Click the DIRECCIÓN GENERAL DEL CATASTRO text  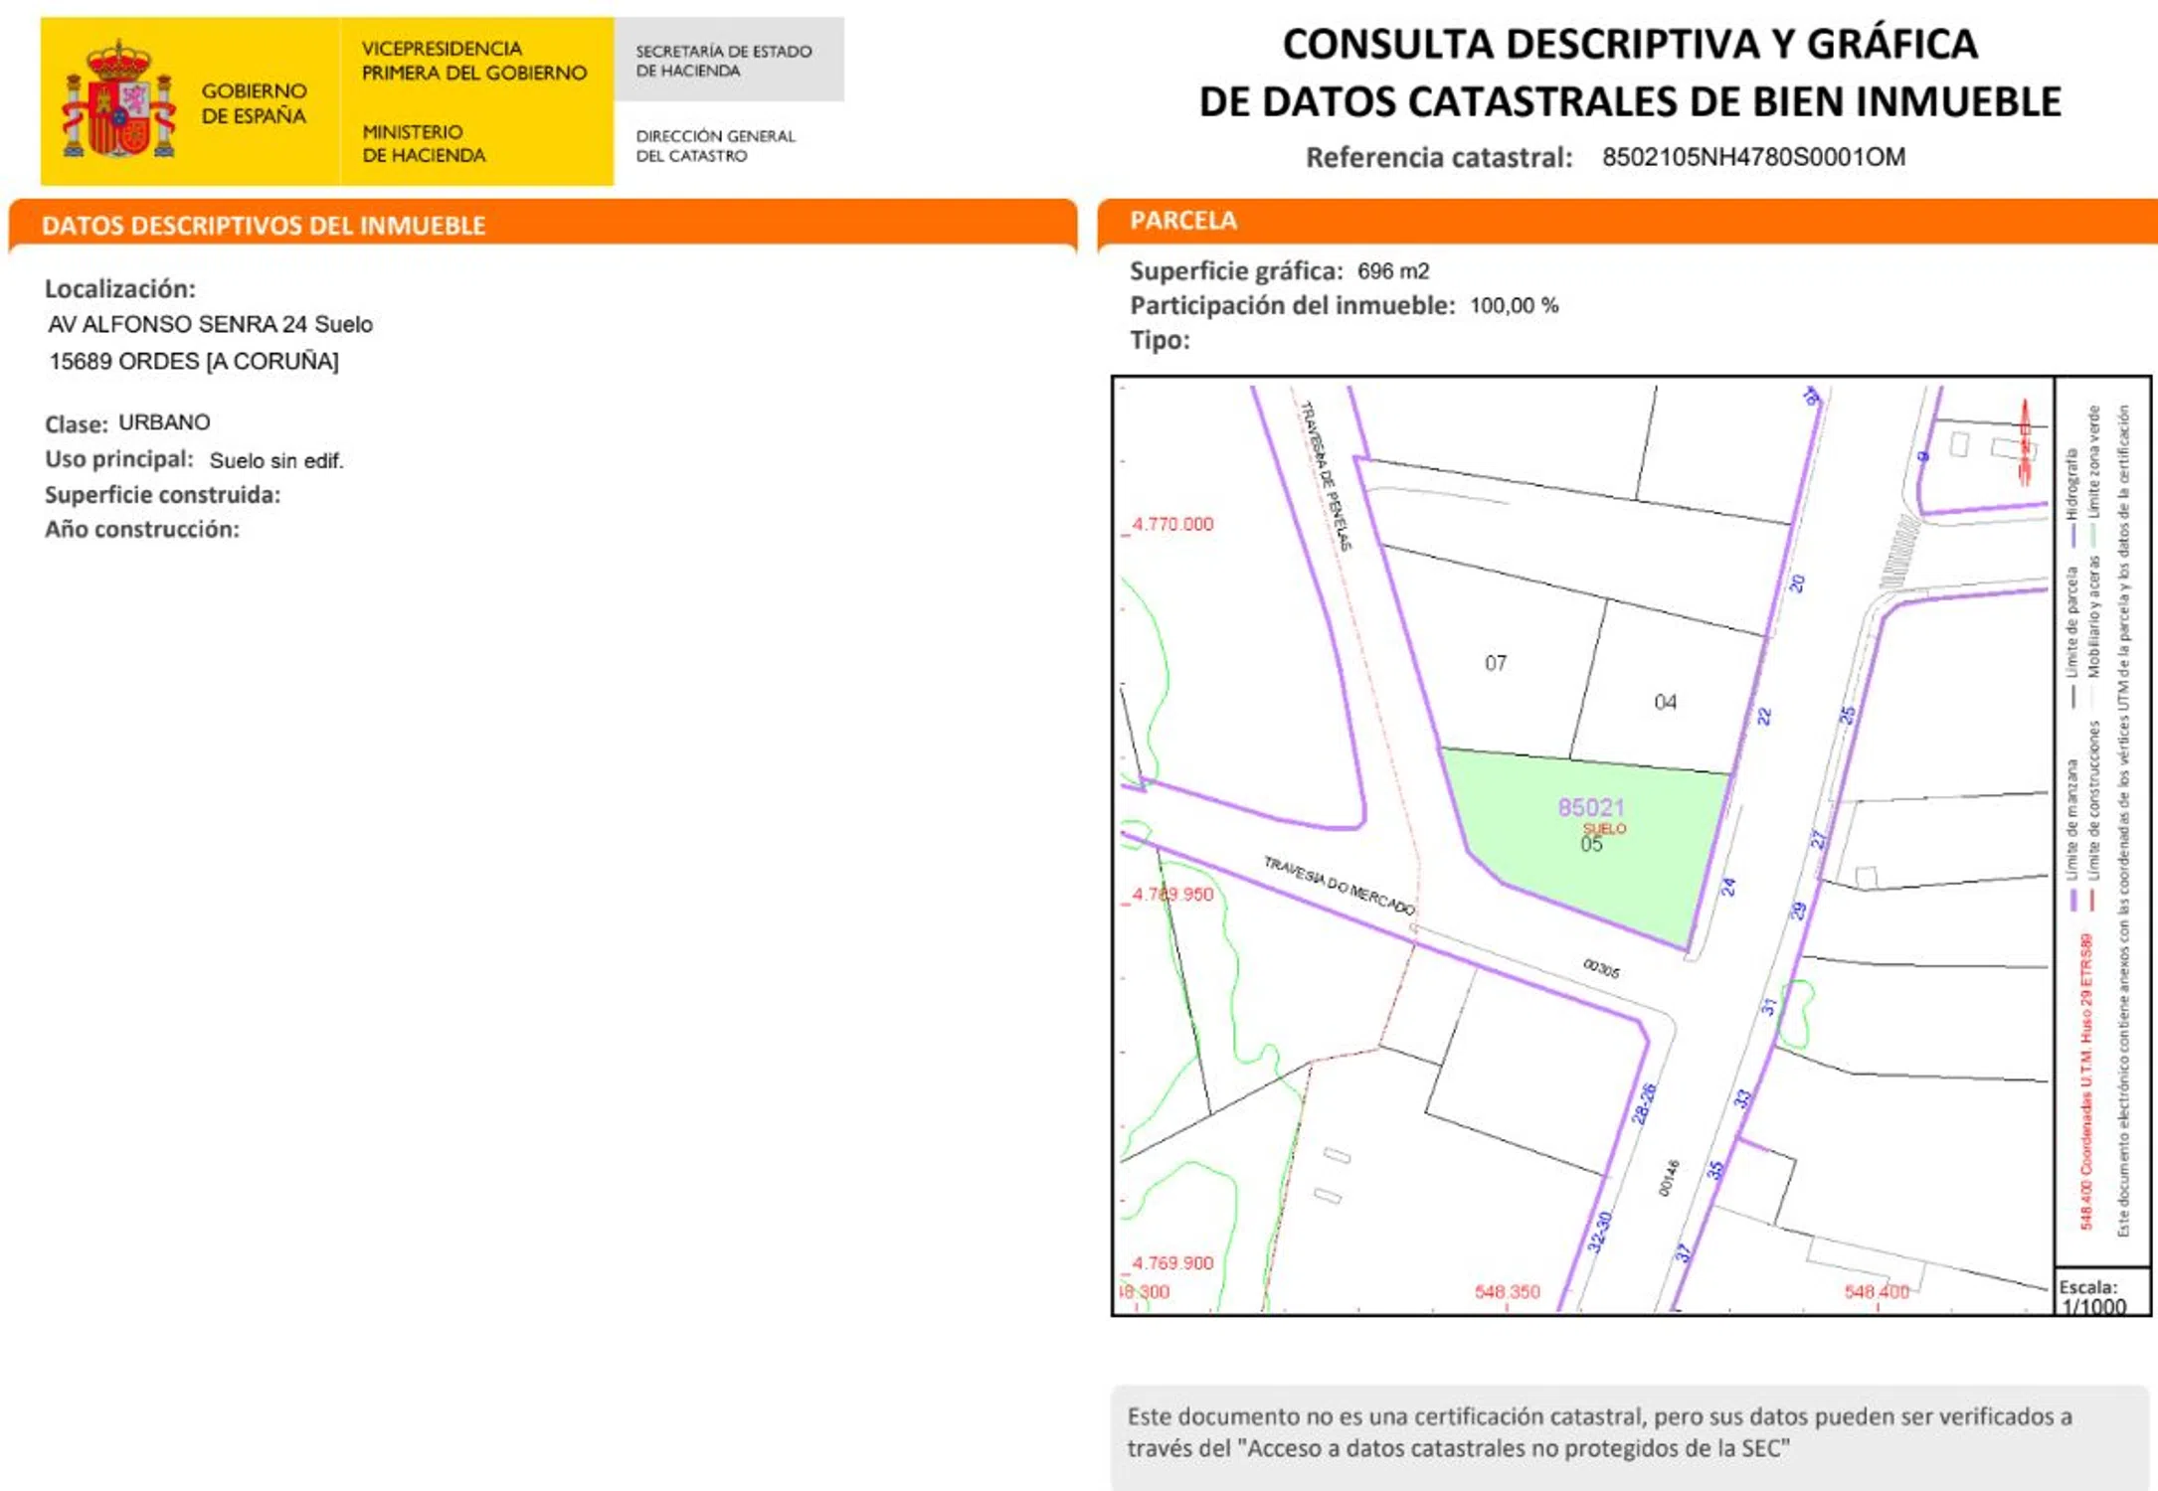coord(715,145)
